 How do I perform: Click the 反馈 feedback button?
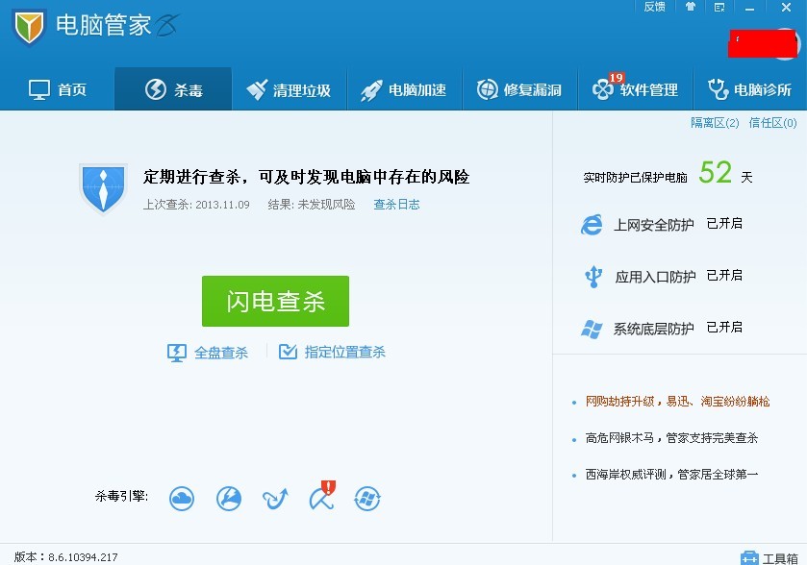(x=654, y=7)
